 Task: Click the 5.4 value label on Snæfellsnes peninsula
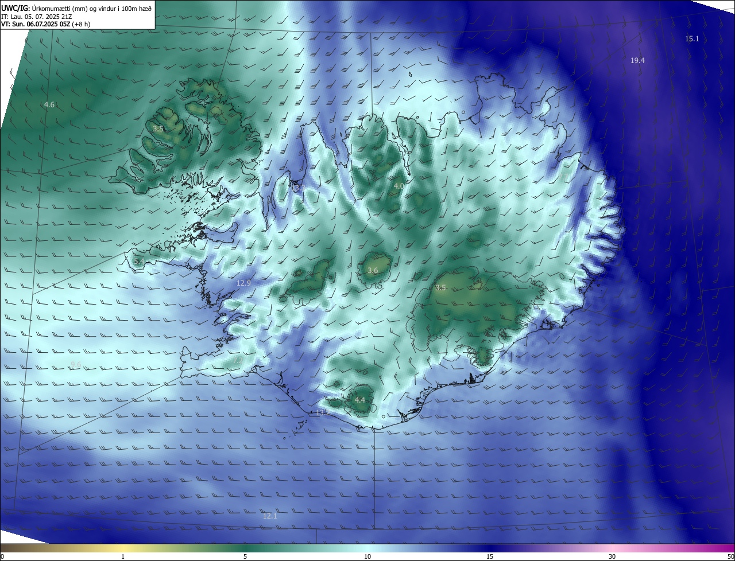coord(139,261)
